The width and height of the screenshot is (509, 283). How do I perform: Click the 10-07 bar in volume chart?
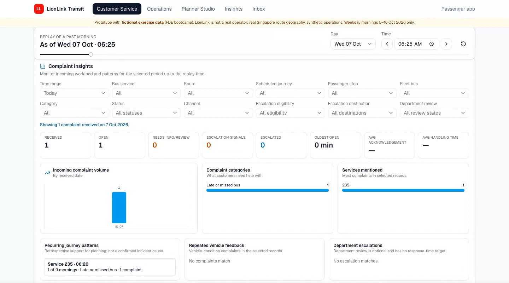[119, 208]
